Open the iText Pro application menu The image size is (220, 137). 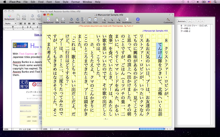(x=15, y=2)
